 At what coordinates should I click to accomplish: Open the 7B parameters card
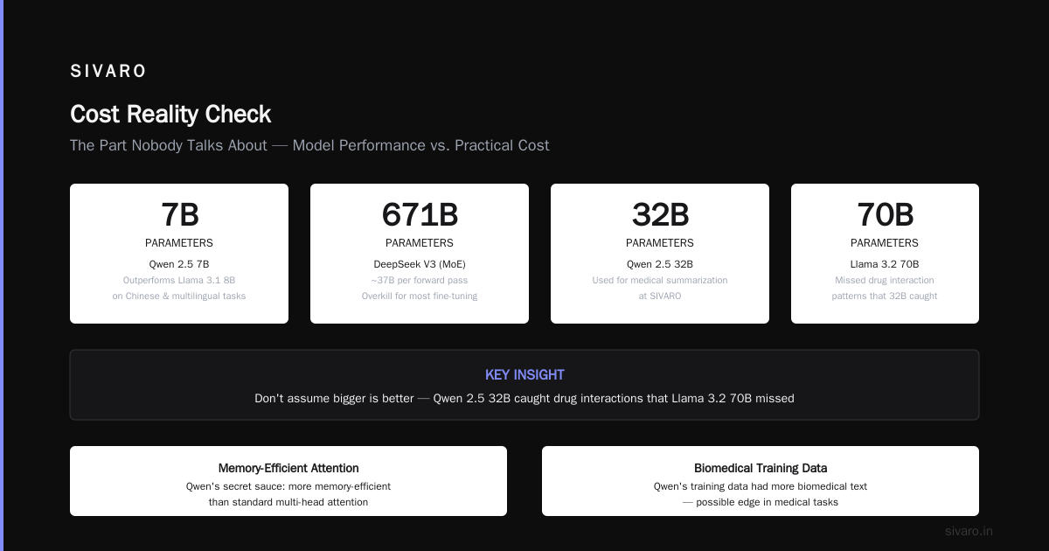click(x=179, y=254)
